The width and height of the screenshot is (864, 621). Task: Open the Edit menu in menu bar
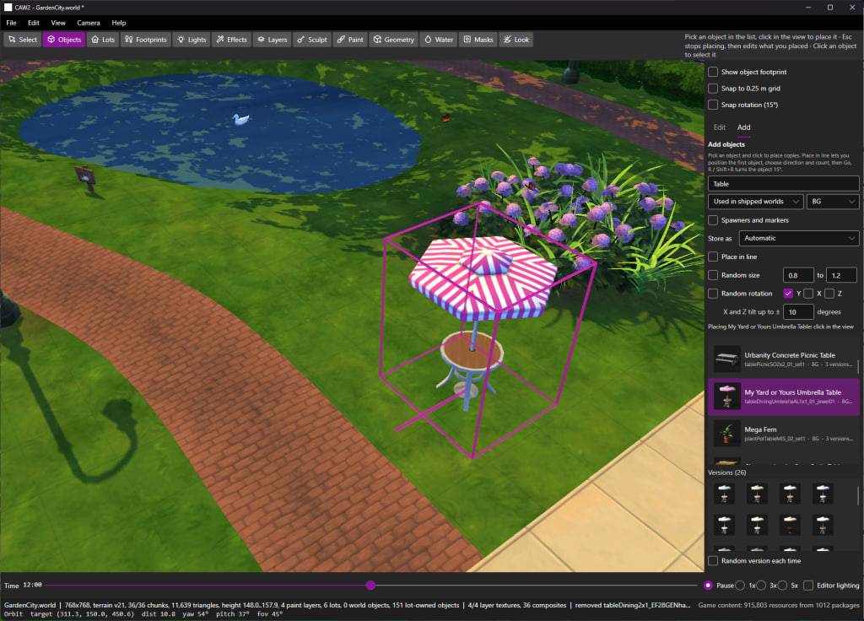[34, 23]
